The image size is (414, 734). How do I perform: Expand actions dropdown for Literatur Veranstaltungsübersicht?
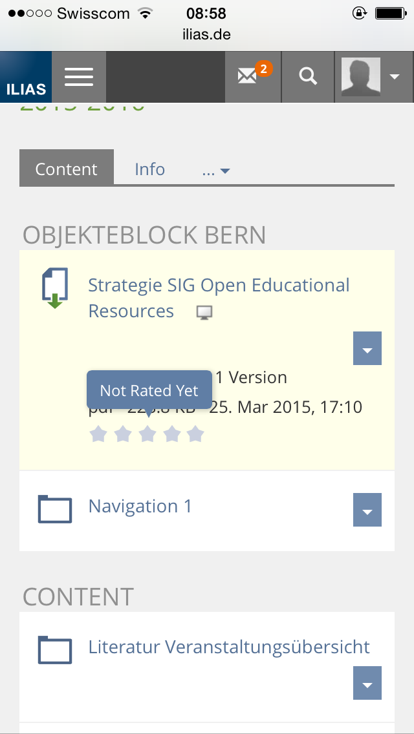tap(367, 684)
